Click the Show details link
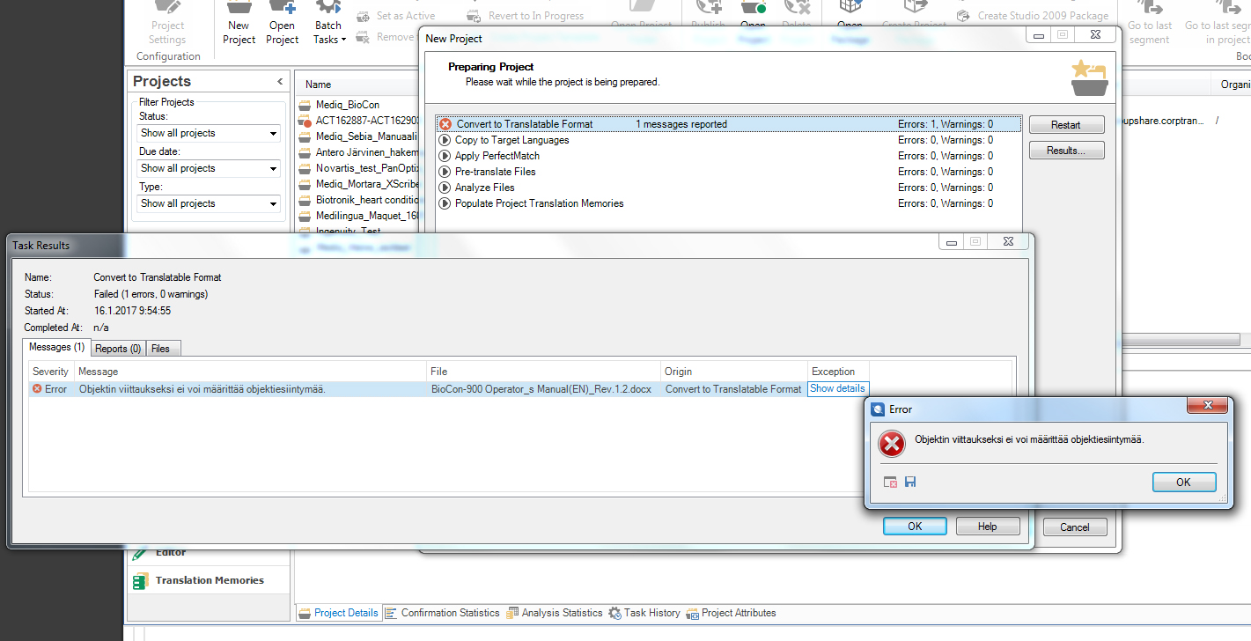 click(837, 388)
